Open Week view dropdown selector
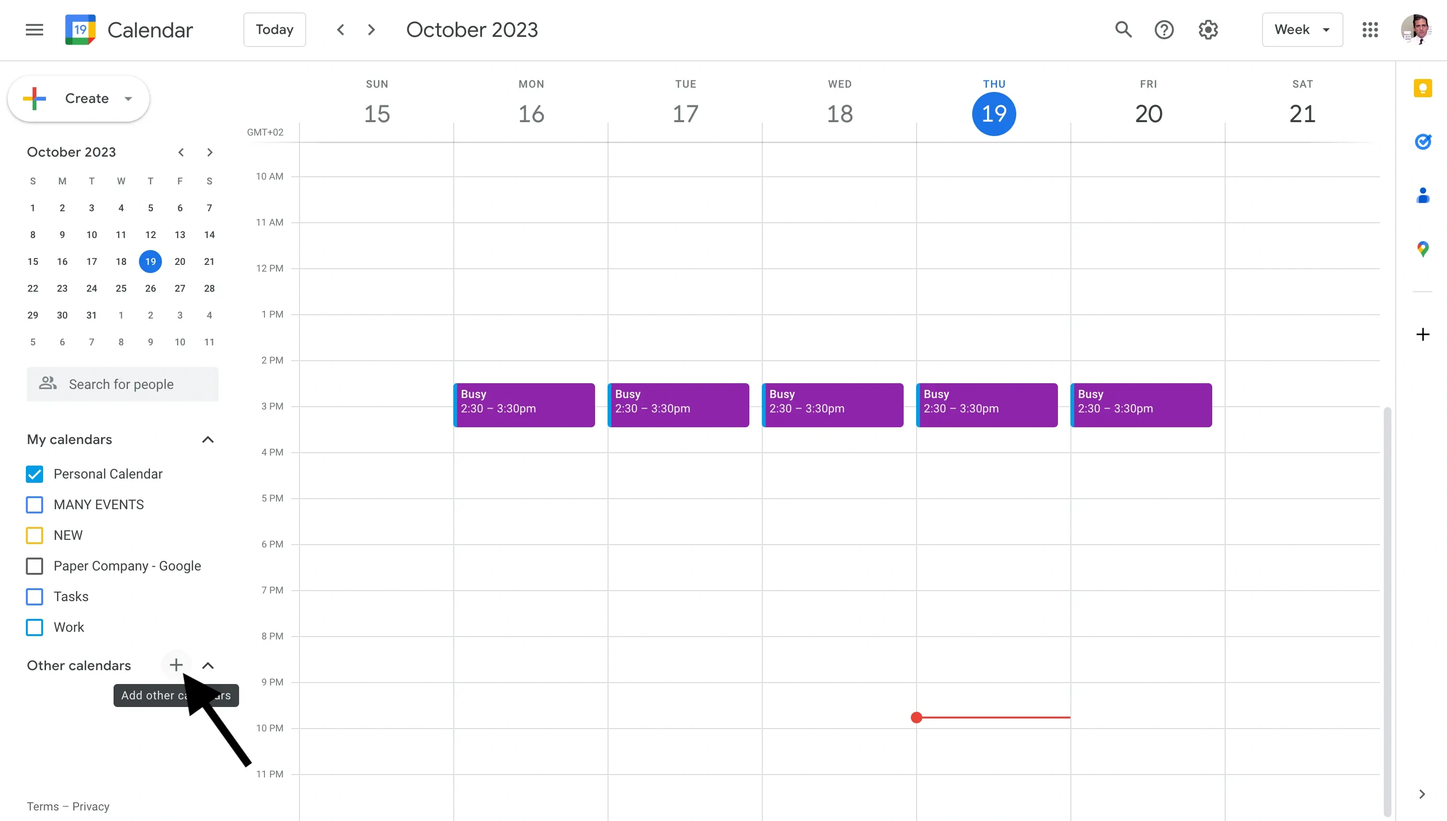Viewport: 1447px width, 821px height. click(x=1302, y=30)
